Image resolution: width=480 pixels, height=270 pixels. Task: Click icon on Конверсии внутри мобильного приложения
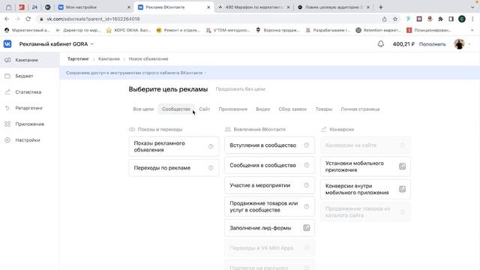pos(402,189)
